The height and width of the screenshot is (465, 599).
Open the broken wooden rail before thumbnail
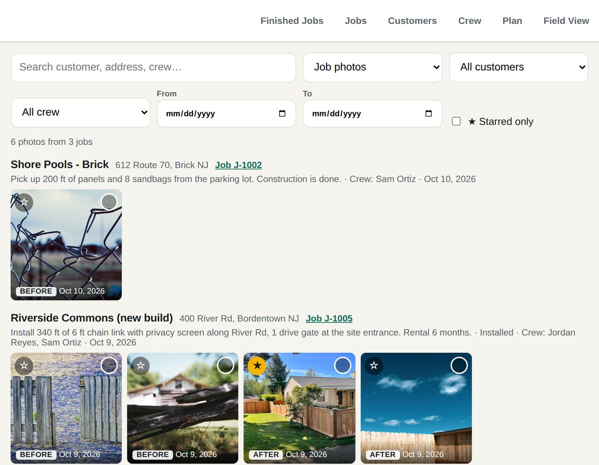pos(183,408)
